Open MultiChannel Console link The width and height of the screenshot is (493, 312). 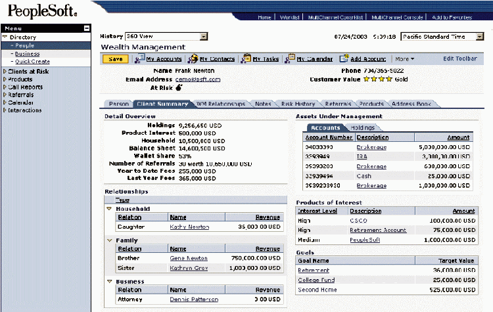397,17
